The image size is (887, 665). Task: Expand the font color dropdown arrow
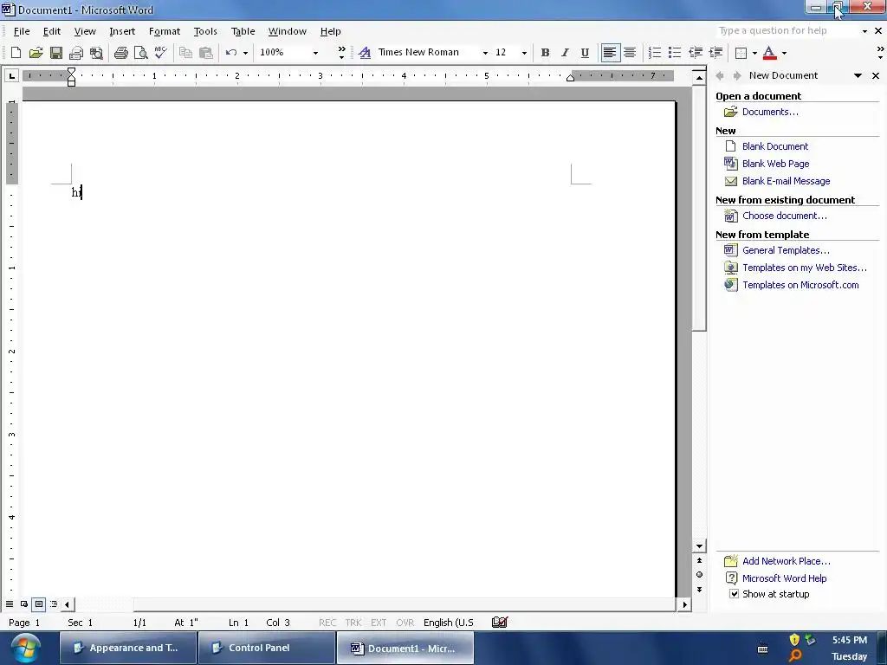[784, 53]
